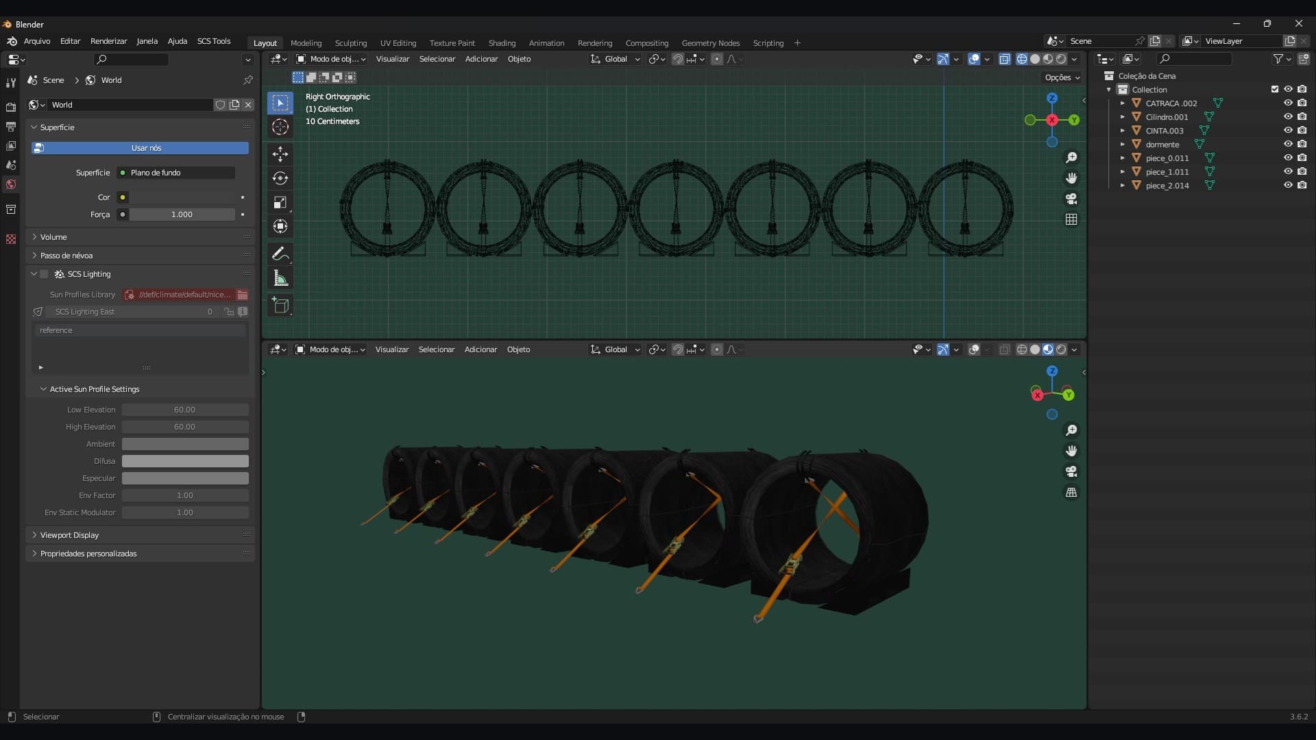
Task: Open Global transform orientation dropdown in bottom viewport
Action: click(x=615, y=349)
